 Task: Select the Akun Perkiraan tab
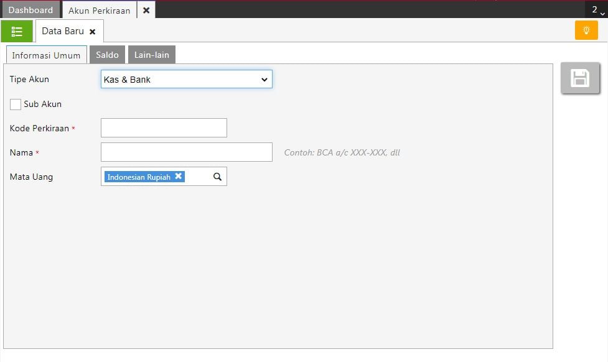[99, 10]
